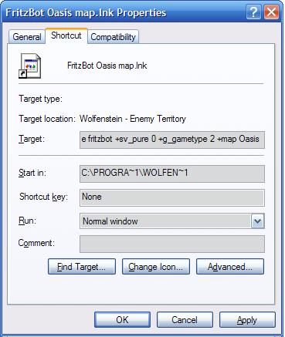Switch to the General tab
285x337 pixels.
tap(27, 37)
